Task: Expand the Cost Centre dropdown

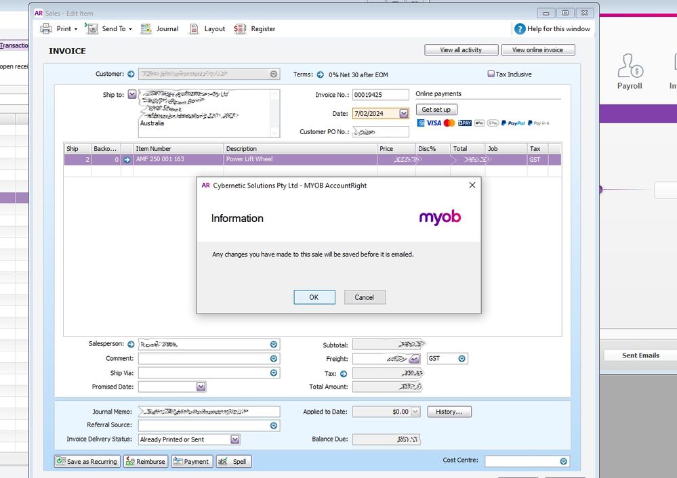Action: [563, 461]
